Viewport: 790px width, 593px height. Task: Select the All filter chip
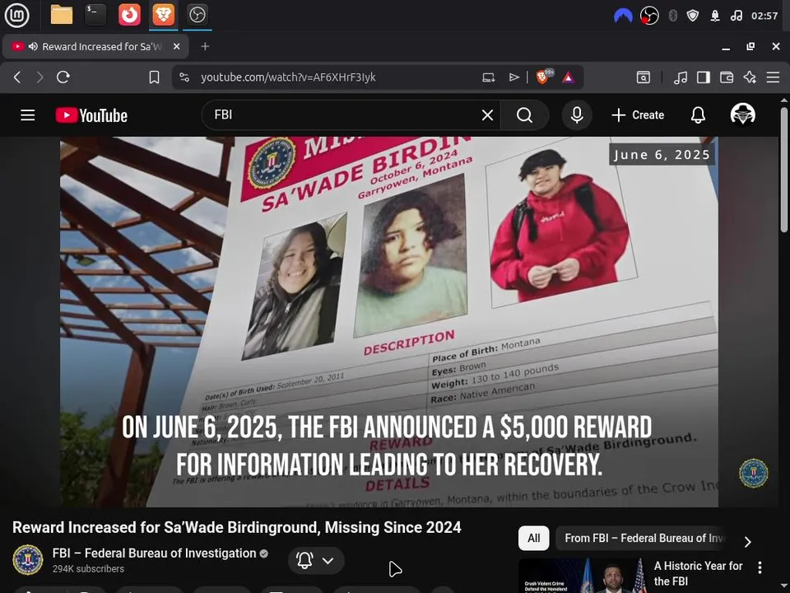(533, 538)
